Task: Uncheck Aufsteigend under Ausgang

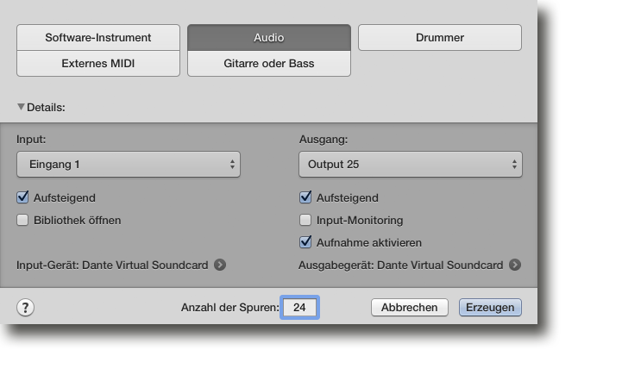Action: pyautogui.click(x=305, y=197)
